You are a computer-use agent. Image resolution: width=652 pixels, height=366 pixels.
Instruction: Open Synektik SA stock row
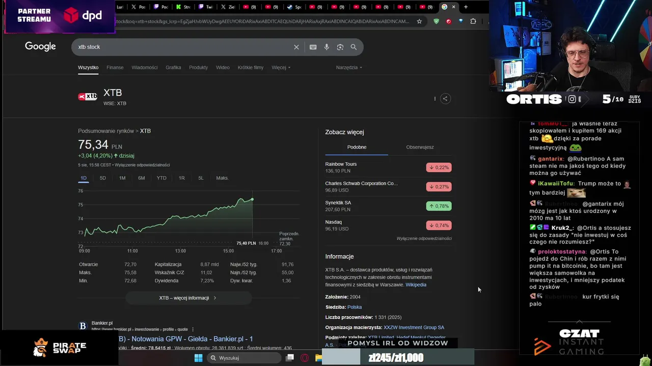[388, 206]
